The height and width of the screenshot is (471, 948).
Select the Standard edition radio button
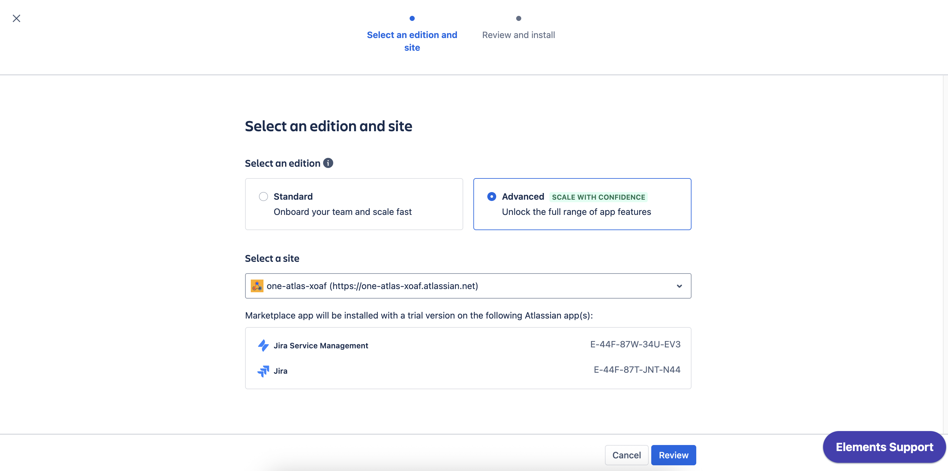tap(263, 197)
